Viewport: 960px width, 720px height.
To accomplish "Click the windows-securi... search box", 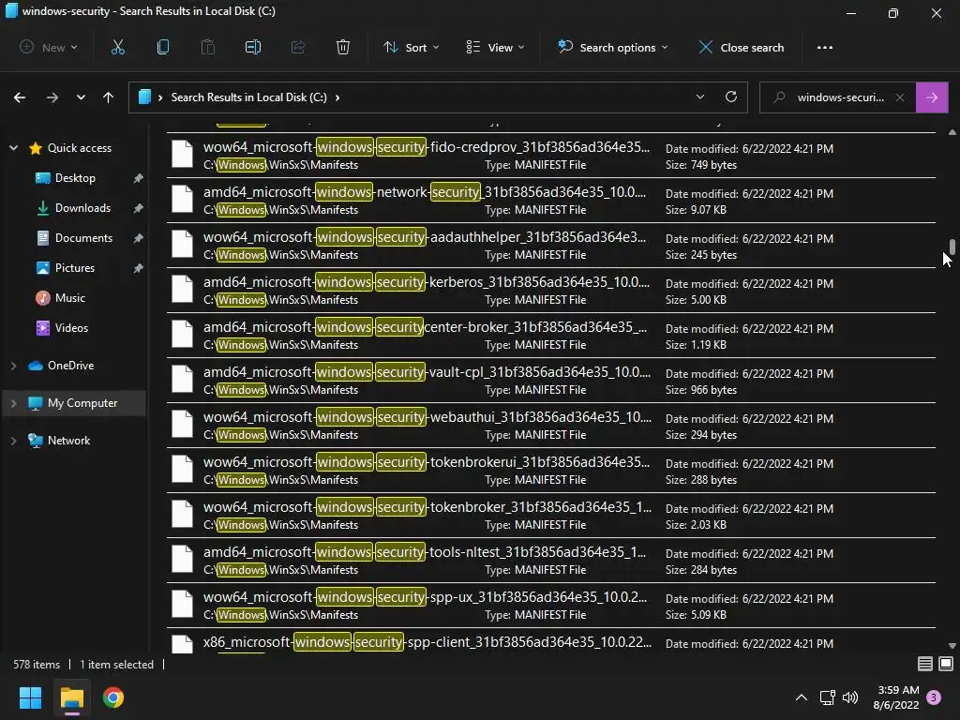I will pos(840,97).
